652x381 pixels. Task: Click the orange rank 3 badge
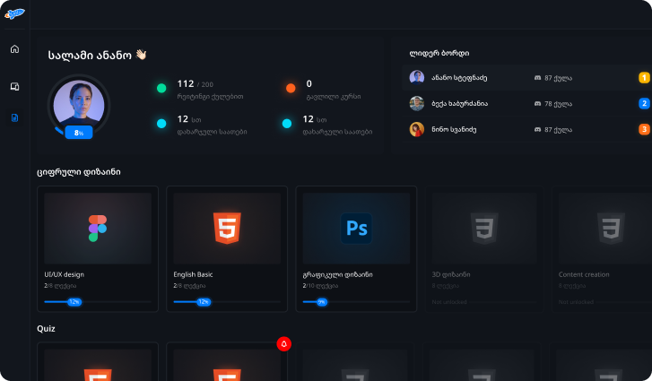pyautogui.click(x=644, y=129)
